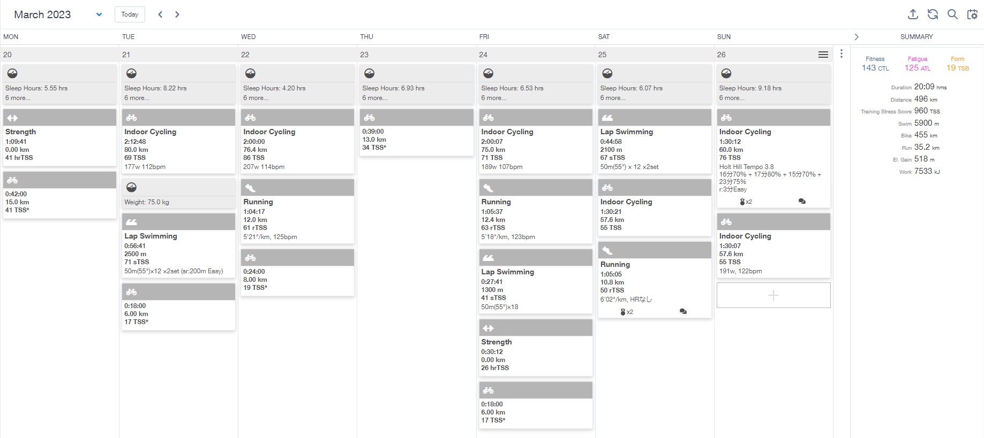Click Friday Lap Swimming swim icon
This screenshot has height=438, width=984.
[x=488, y=258]
